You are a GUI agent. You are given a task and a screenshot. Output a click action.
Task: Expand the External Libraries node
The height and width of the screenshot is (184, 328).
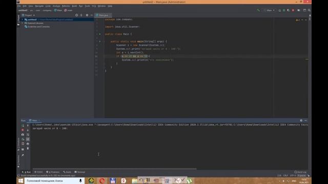[x=23, y=23]
